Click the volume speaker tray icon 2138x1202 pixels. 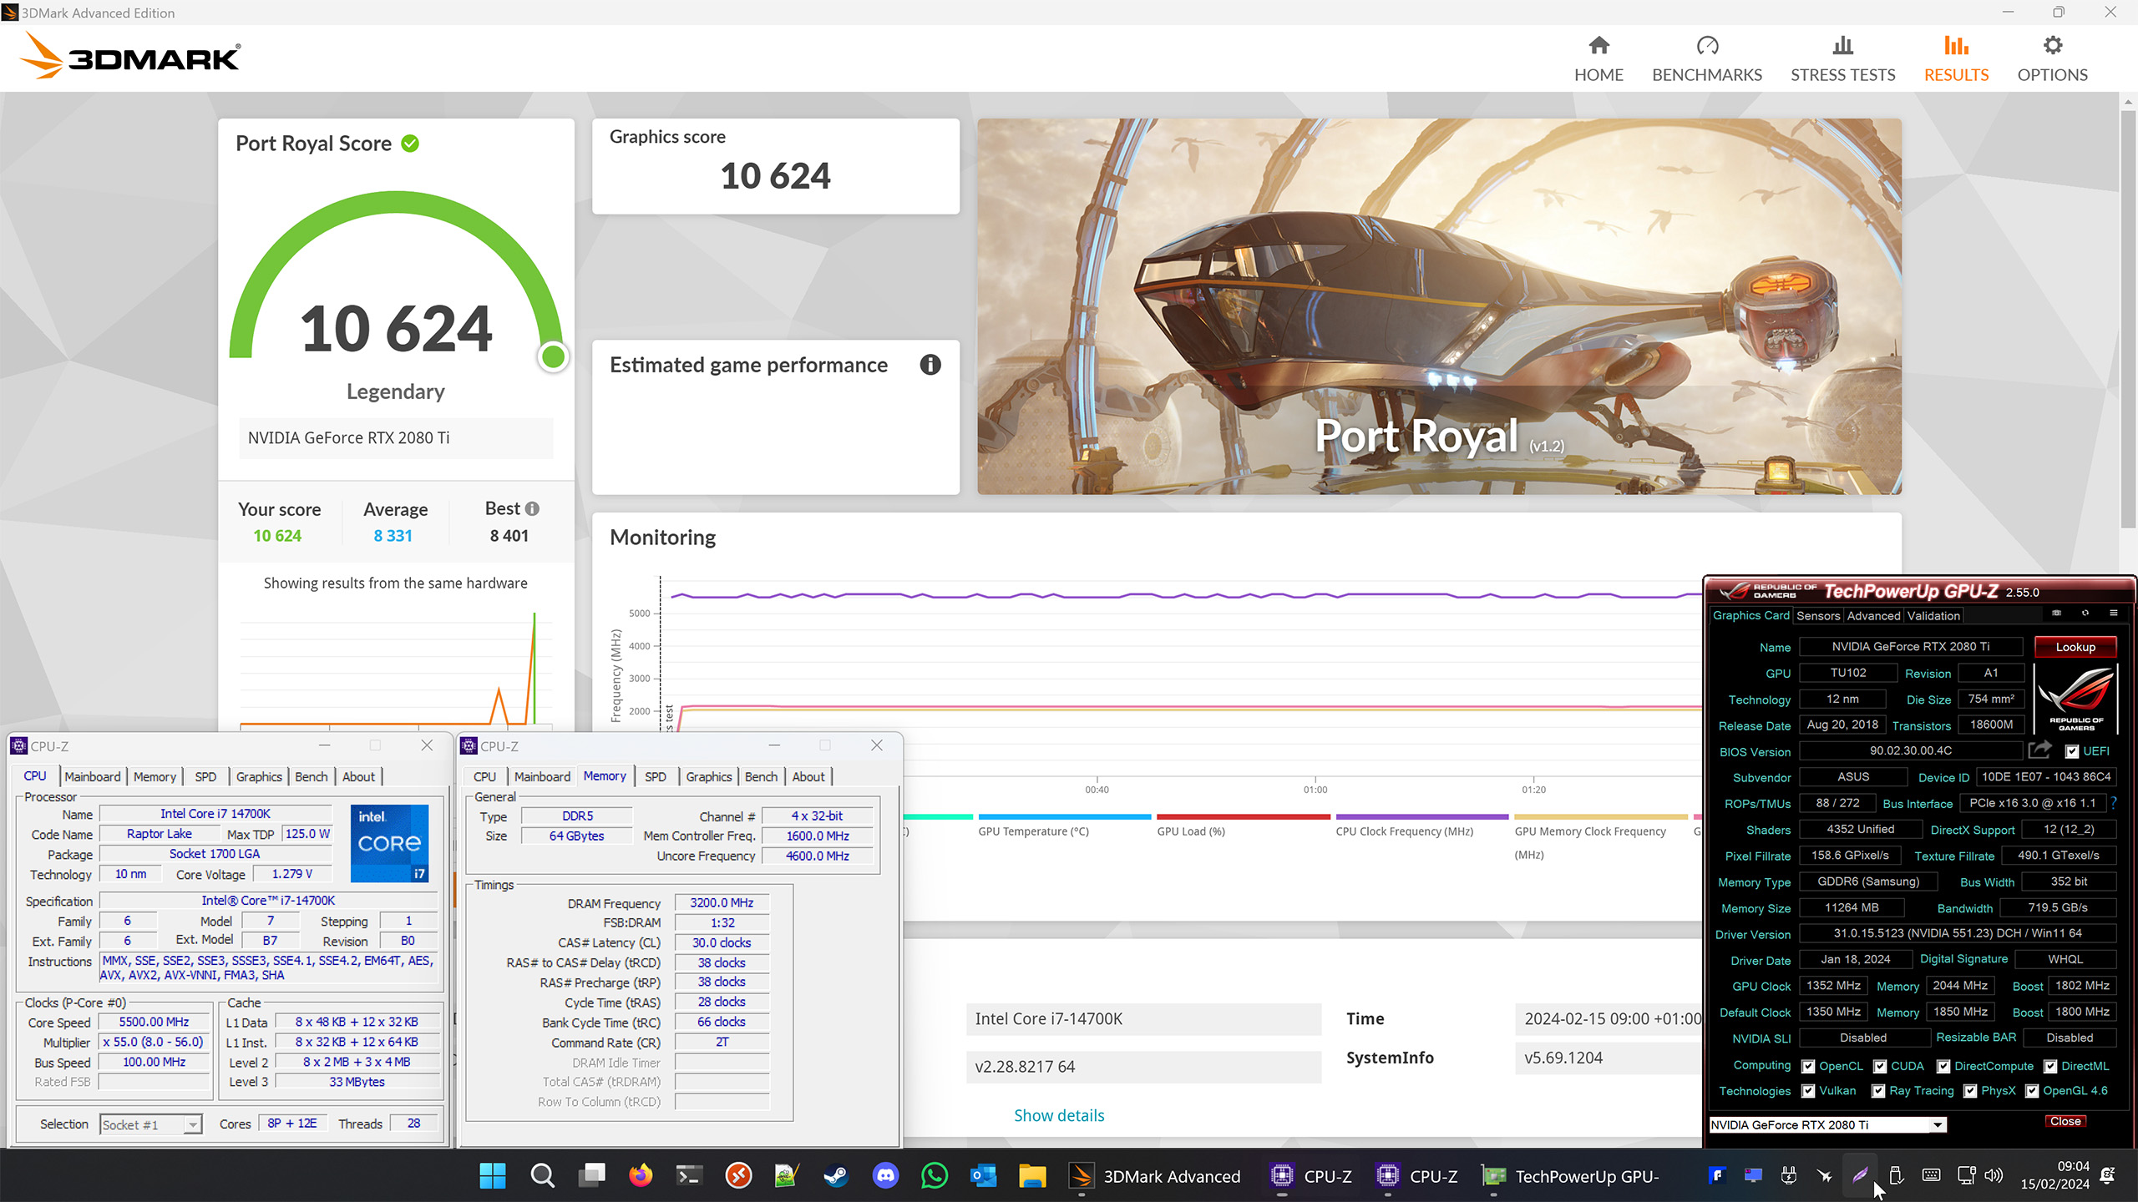(x=1994, y=1175)
